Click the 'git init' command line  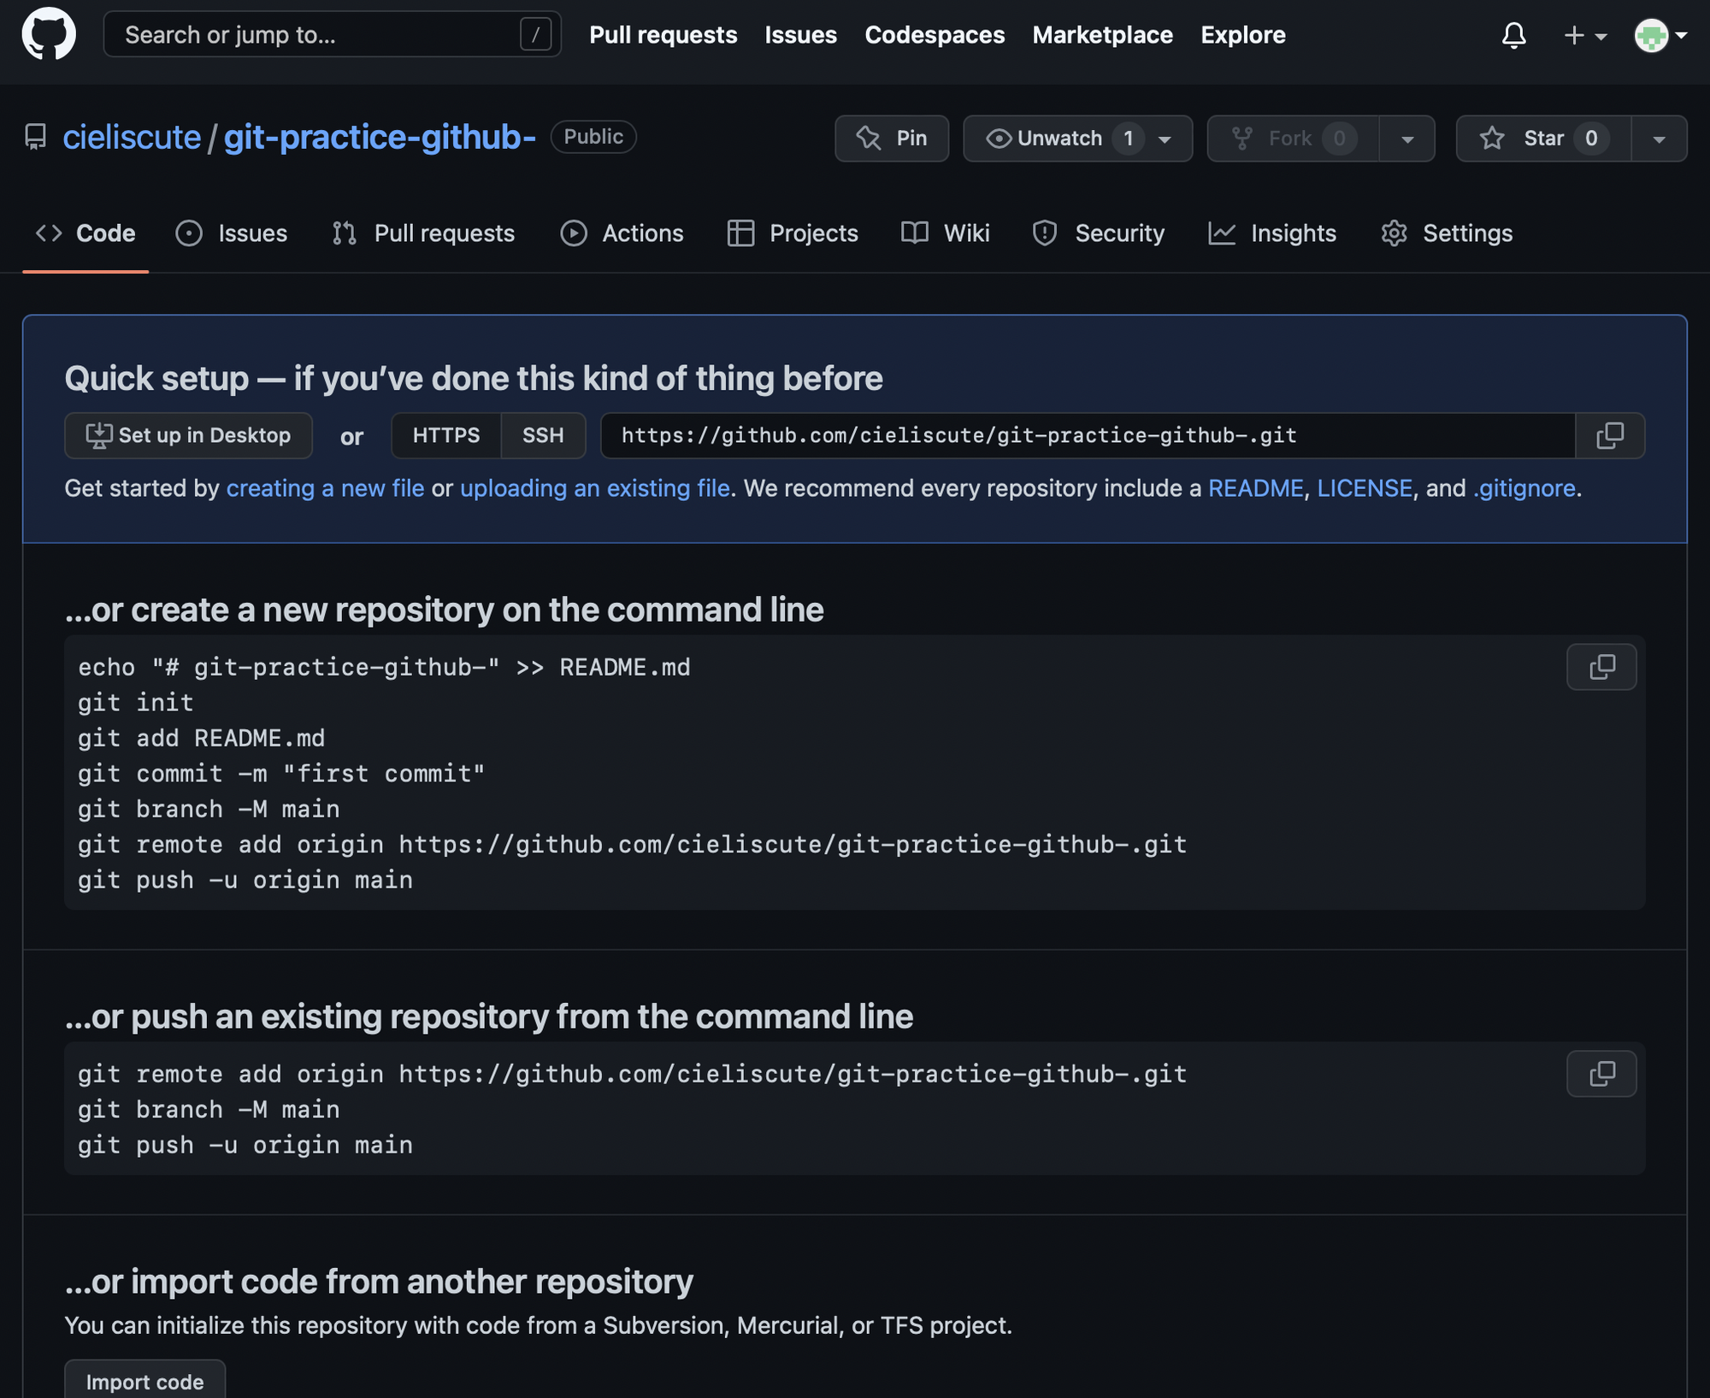[136, 703]
